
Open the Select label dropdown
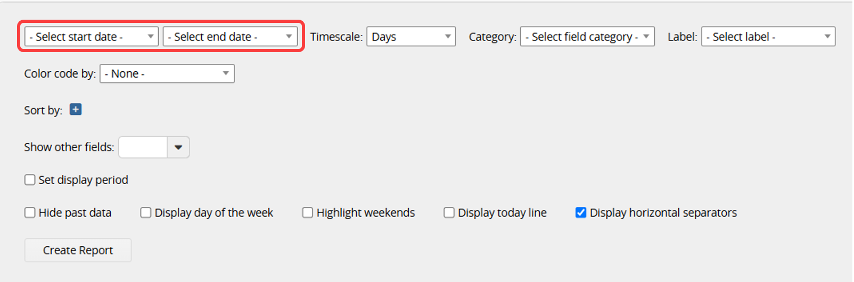tap(768, 37)
